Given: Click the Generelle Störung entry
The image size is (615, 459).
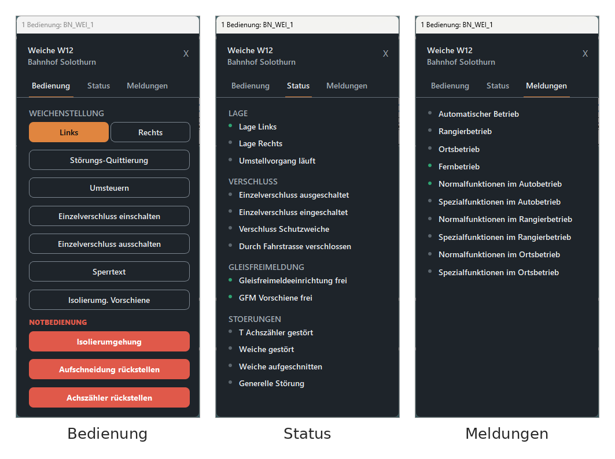Looking at the screenshot, I should pos(267,383).
